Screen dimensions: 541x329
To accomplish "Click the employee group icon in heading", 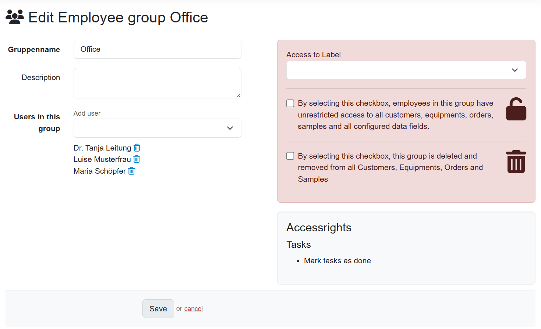I will pos(15,17).
